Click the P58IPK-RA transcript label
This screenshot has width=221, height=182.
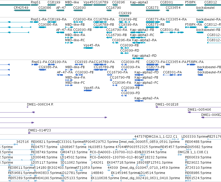pos(193,24)
